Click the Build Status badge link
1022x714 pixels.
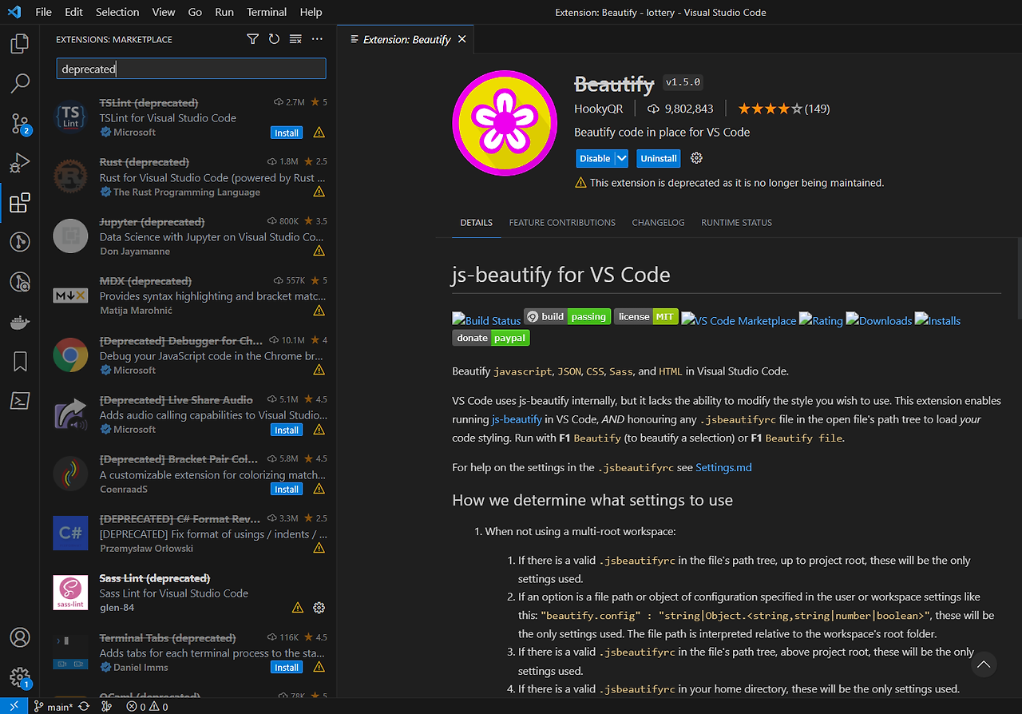[x=486, y=320]
